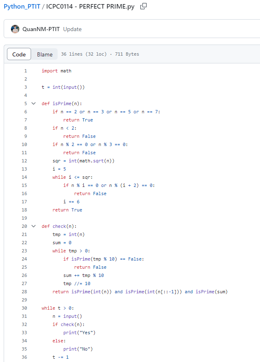Screen dimensions: 260x362
Task: Click the "n = input()" line
Action: click(67, 316)
